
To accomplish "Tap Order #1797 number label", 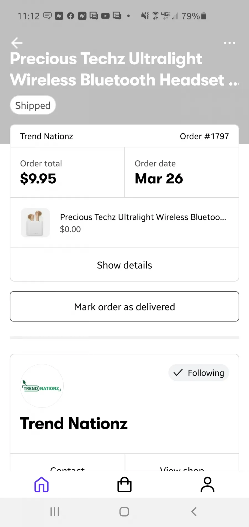I will pyautogui.click(x=204, y=136).
